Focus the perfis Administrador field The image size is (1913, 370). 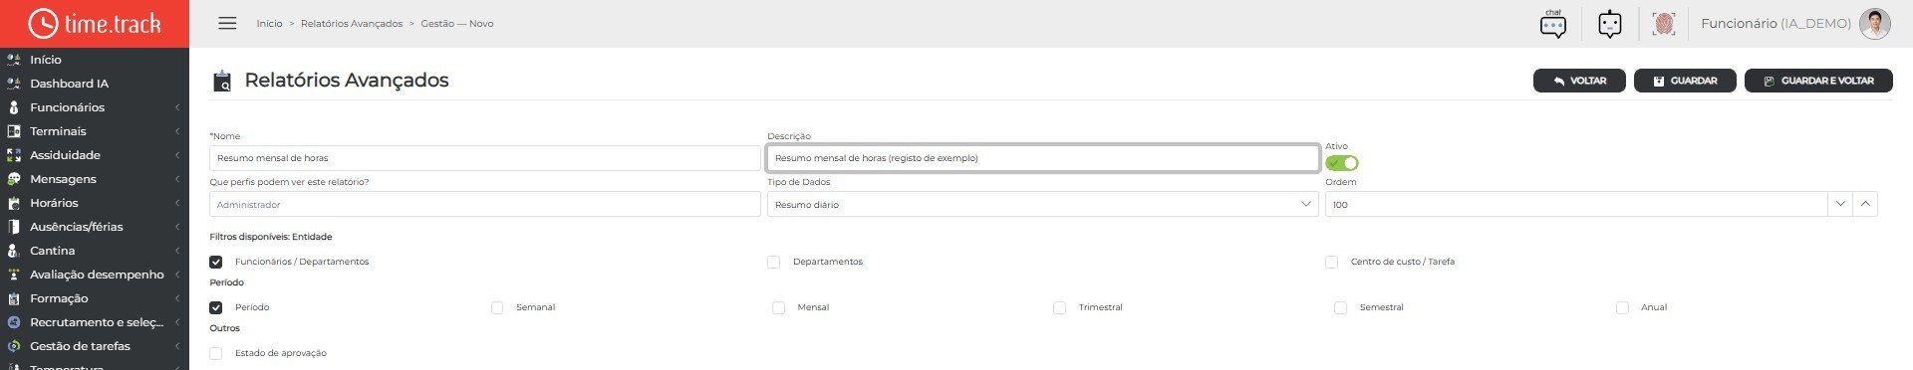(x=484, y=204)
